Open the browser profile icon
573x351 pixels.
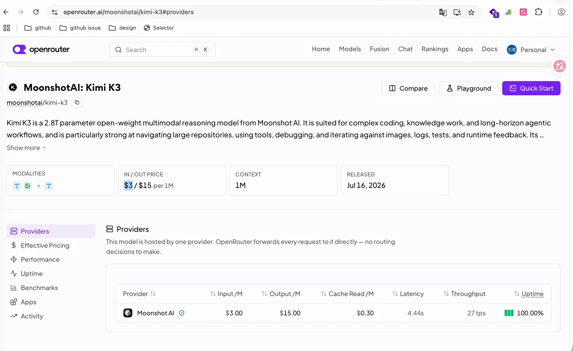tap(561, 12)
